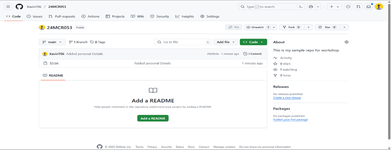Open the Packages heading link
Viewport: 391px width, 150px height.
click(x=282, y=109)
